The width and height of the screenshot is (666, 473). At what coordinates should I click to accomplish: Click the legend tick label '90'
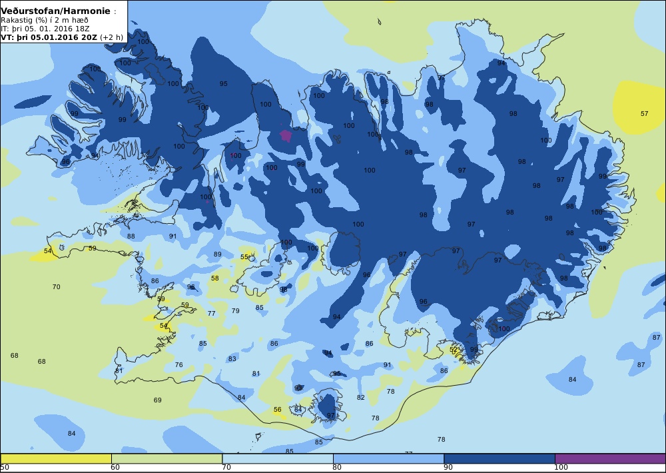(448, 468)
